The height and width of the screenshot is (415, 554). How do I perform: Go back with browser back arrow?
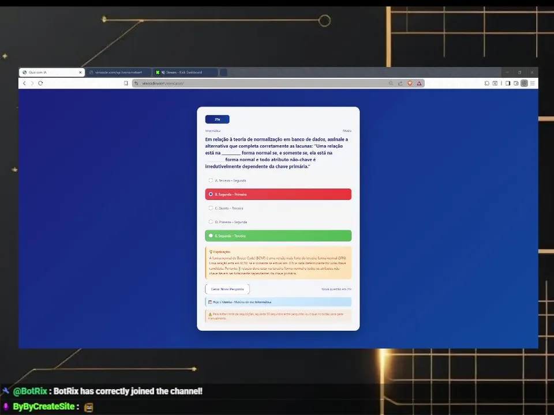point(24,83)
